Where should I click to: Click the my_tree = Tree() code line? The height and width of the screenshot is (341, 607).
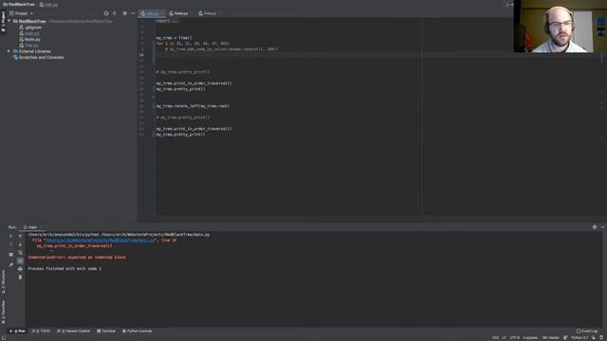(x=175, y=38)
